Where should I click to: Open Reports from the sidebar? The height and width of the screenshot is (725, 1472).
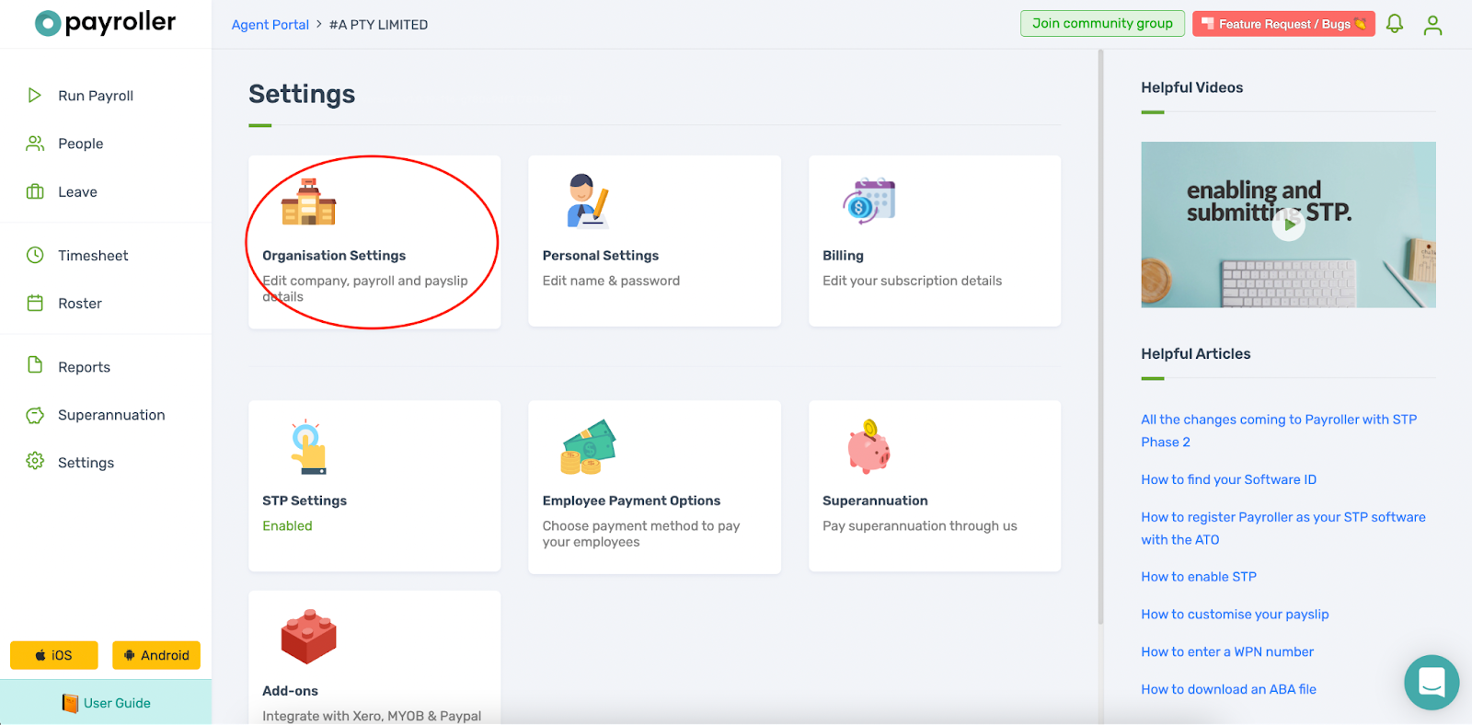(x=85, y=367)
